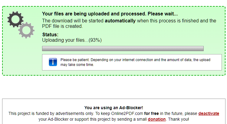
Task: Click the bold 'for free' text
Action: [151, 113]
